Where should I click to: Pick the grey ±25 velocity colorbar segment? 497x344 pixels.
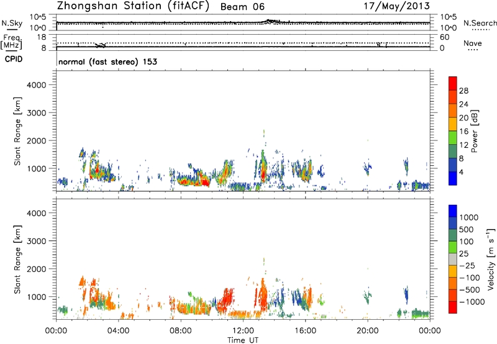click(x=453, y=259)
